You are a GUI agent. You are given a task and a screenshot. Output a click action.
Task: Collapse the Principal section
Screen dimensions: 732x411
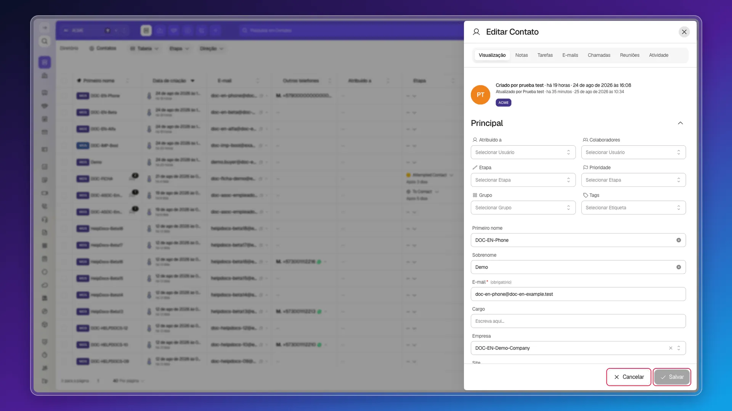tap(680, 123)
